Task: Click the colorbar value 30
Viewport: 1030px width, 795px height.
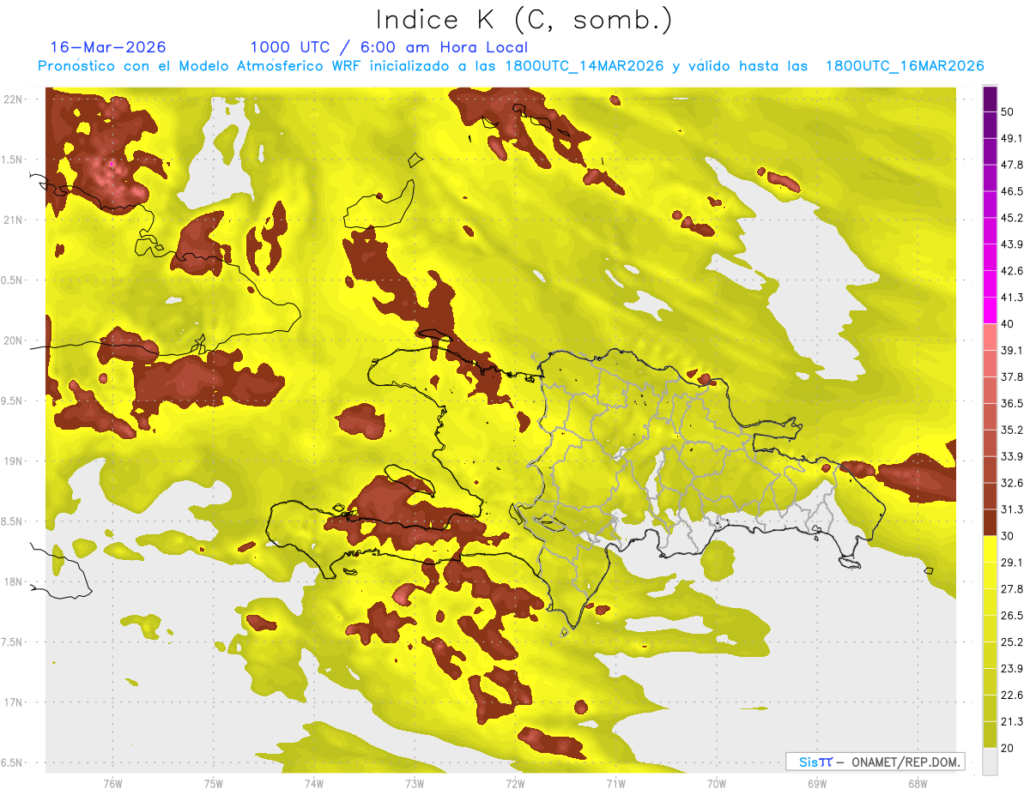Action: (x=1008, y=536)
